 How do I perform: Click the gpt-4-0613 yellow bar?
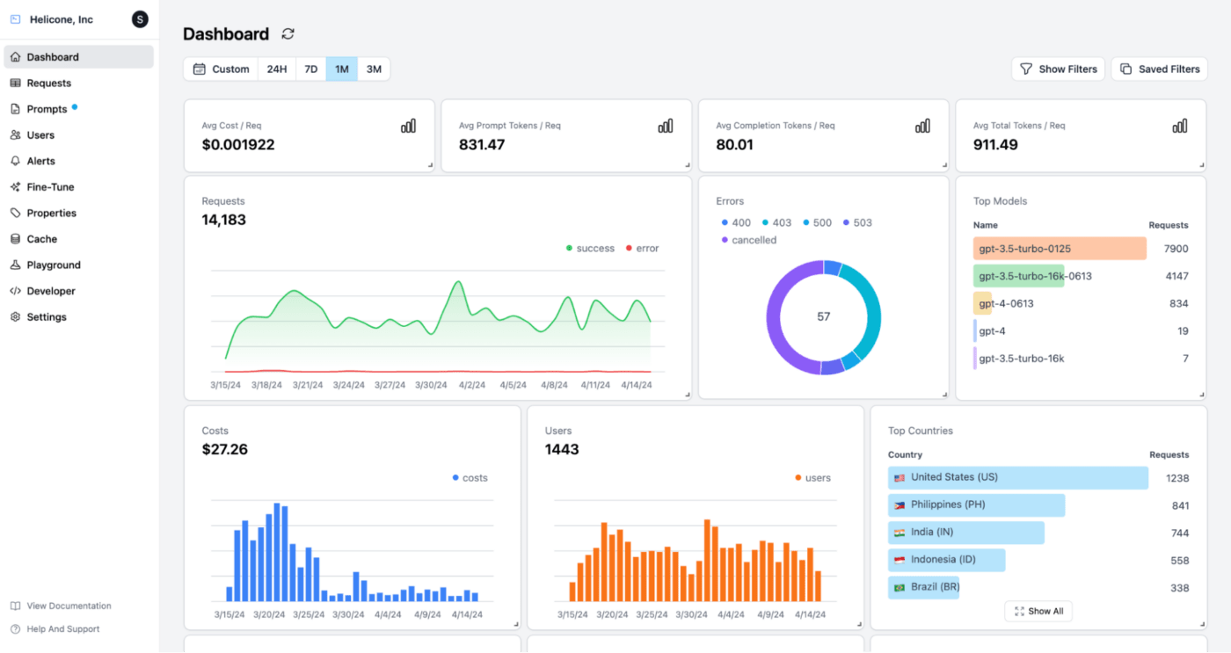point(982,303)
